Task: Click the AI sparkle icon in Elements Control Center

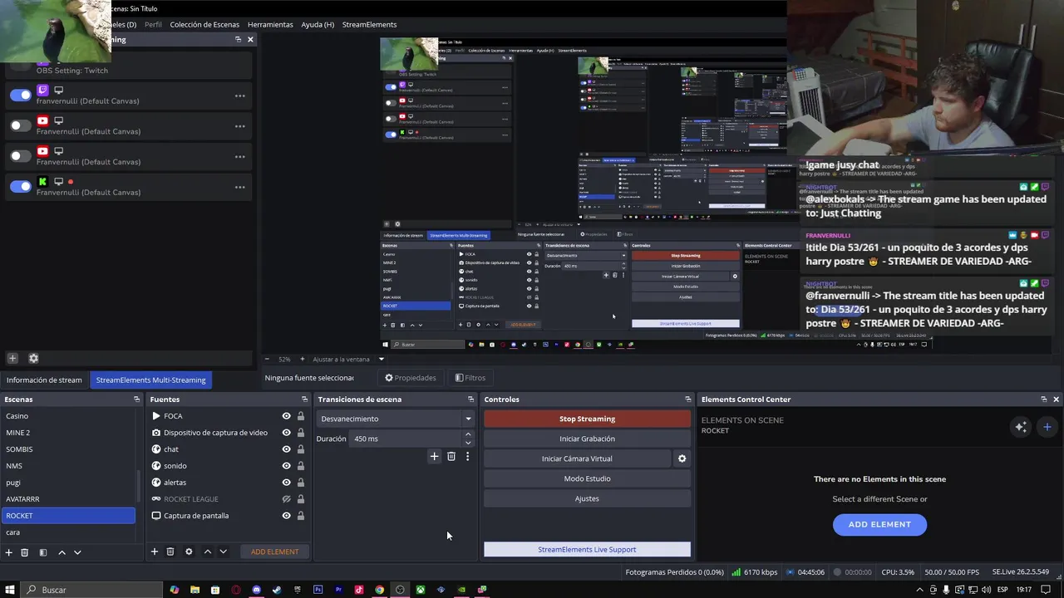Action: (1021, 427)
